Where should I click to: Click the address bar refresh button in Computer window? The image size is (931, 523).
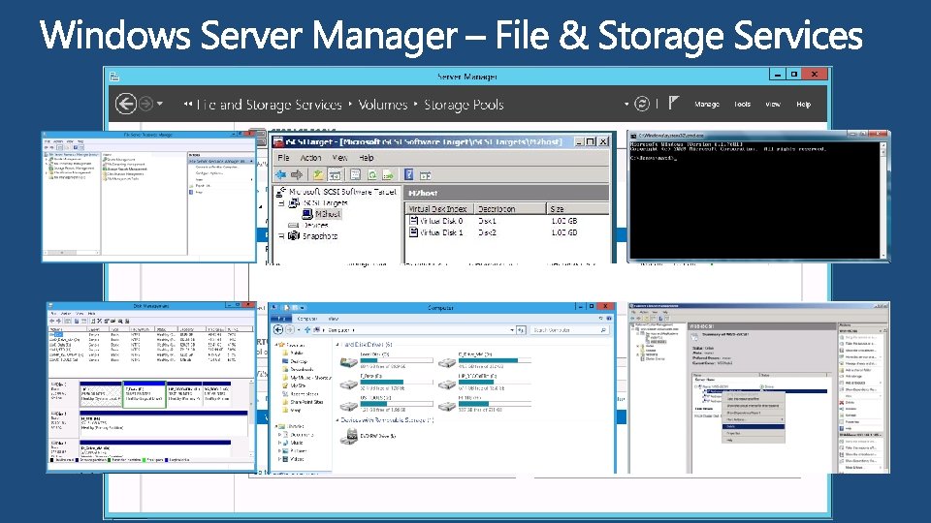(x=521, y=329)
